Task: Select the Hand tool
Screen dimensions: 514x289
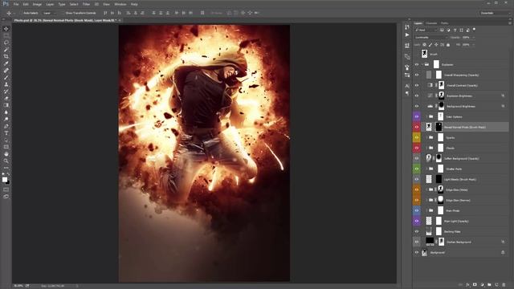Action: coord(6,154)
